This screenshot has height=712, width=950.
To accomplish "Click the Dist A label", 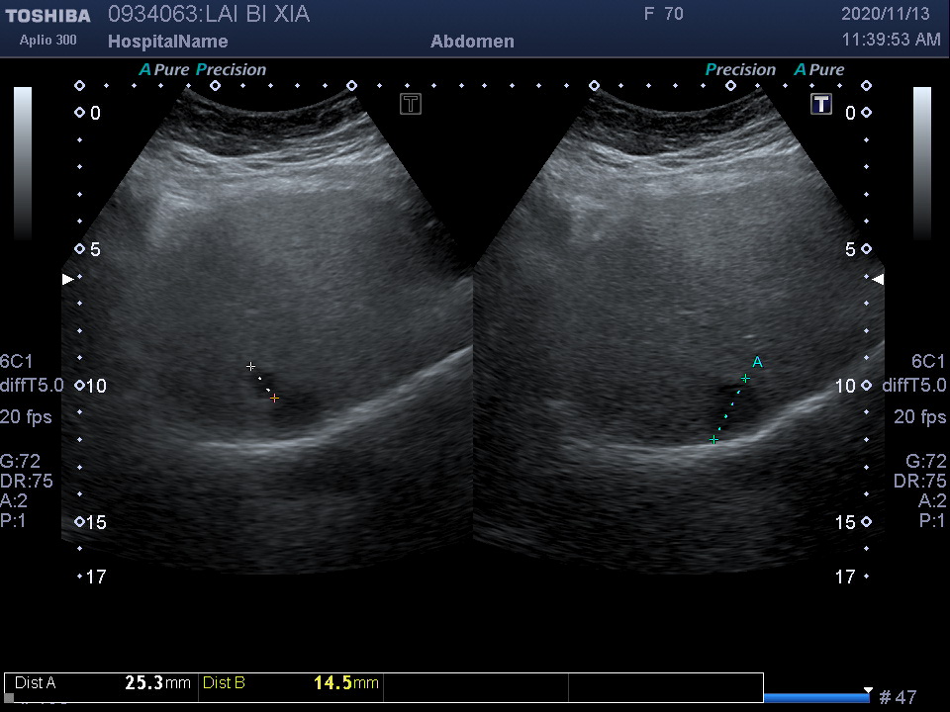I will [x=36, y=683].
